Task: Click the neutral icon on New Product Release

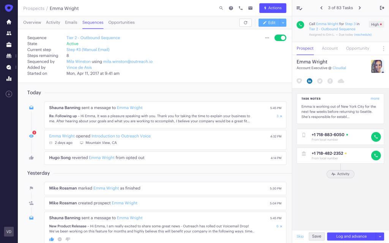Action: [x=60, y=239]
